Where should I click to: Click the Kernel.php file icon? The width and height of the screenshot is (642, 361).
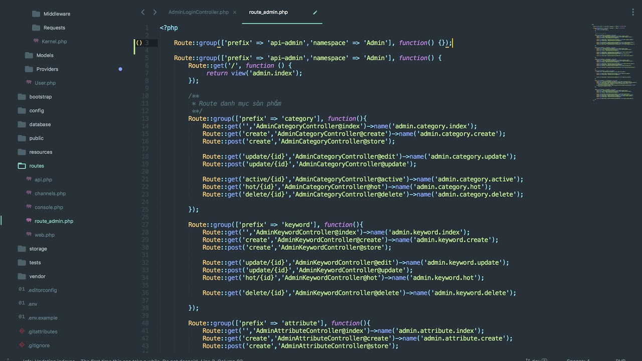point(36,41)
